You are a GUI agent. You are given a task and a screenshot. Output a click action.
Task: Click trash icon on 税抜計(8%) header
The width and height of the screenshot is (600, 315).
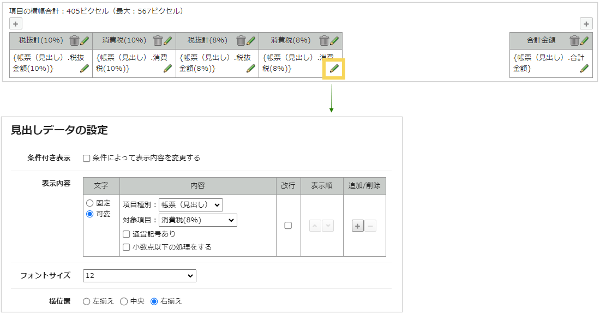[241, 41]
